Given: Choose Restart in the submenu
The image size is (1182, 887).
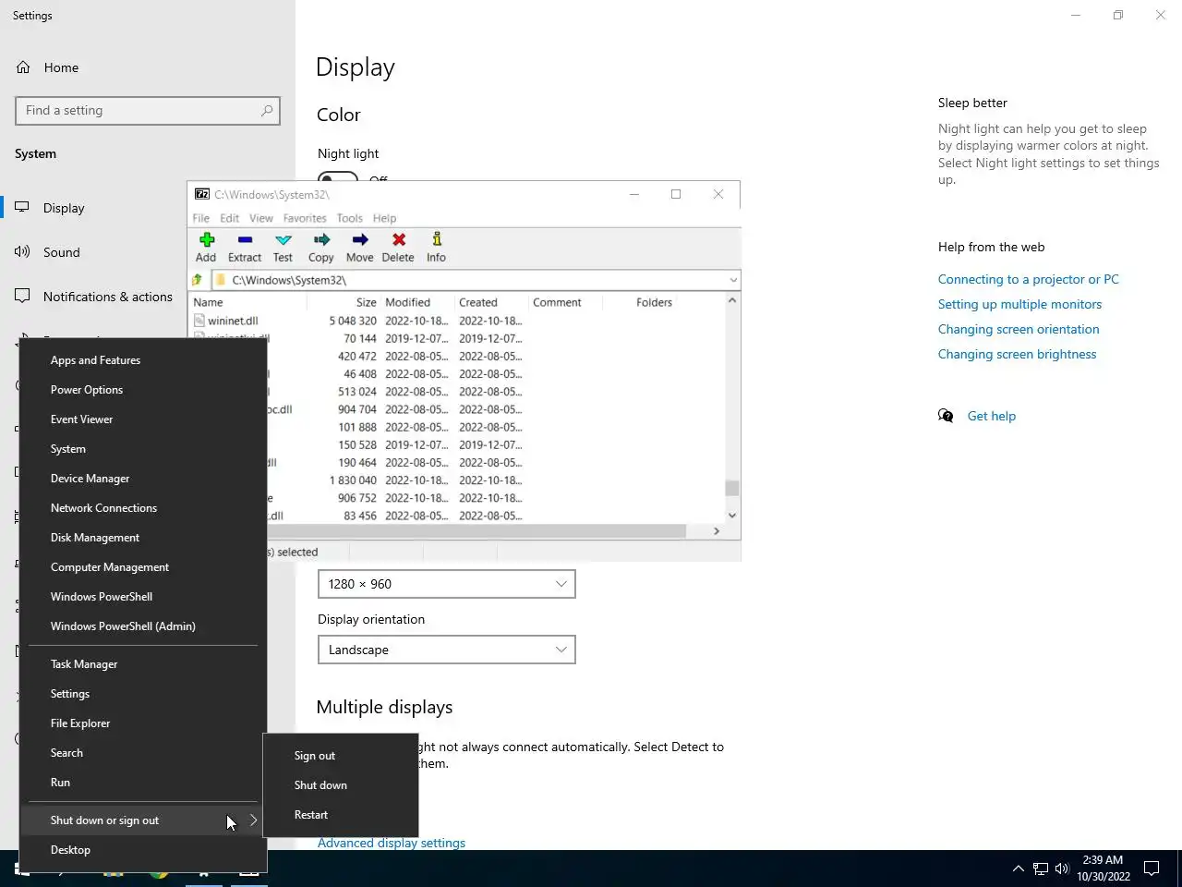Looking at the screenshot, I should coord(341,815).
